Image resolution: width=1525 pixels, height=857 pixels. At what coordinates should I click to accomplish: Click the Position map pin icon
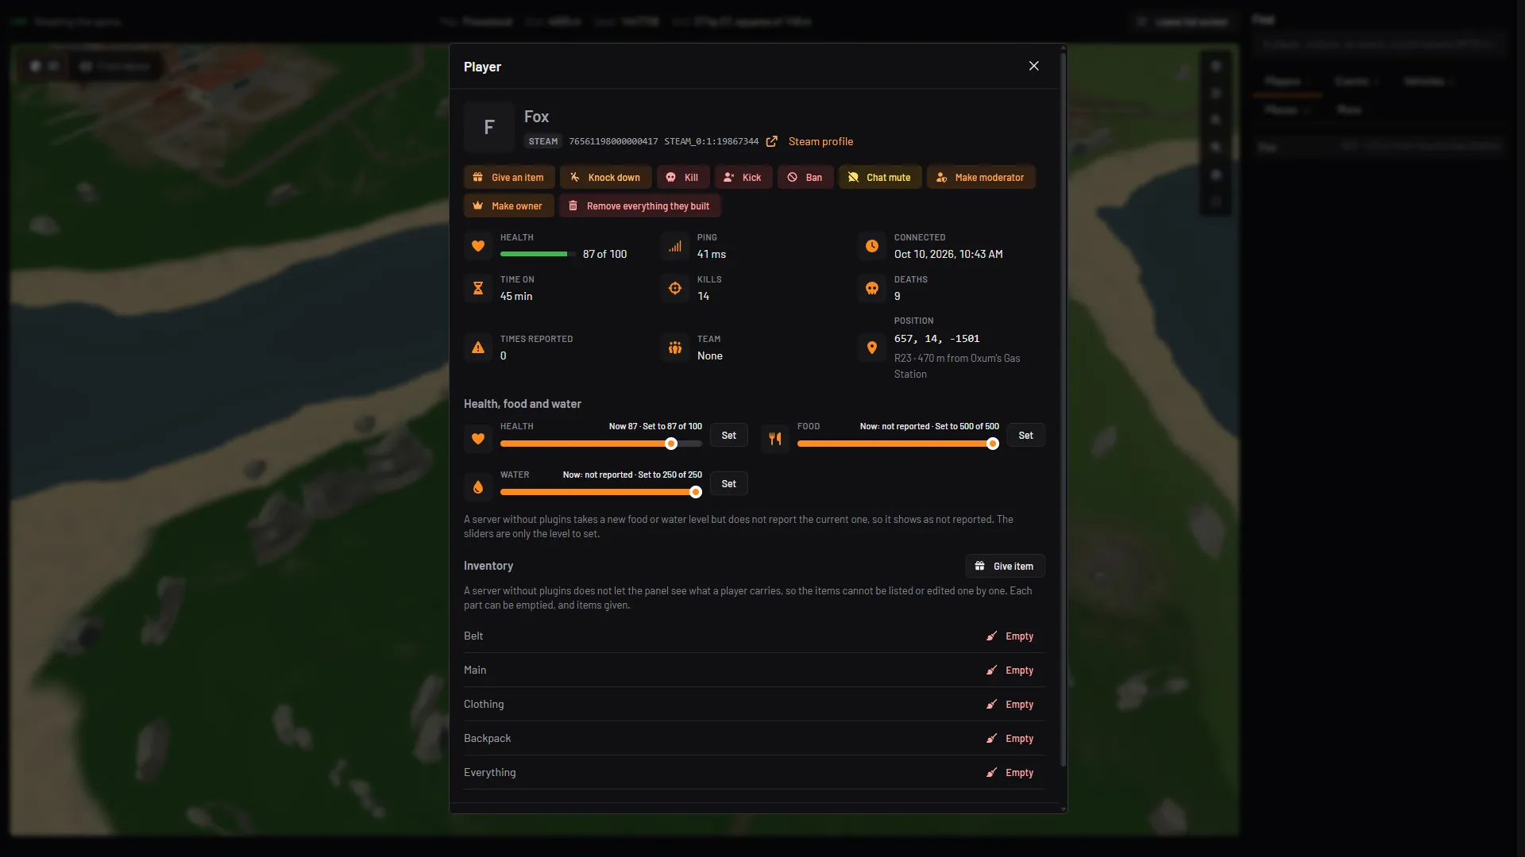872,348
